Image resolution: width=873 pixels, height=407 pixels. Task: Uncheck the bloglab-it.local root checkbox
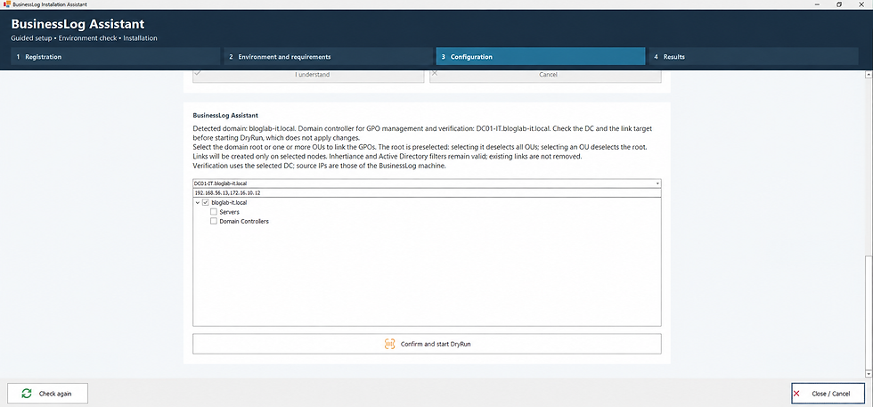coord(206,203)
